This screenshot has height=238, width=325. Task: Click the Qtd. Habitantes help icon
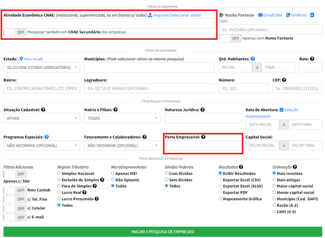(x=252, y=59)
